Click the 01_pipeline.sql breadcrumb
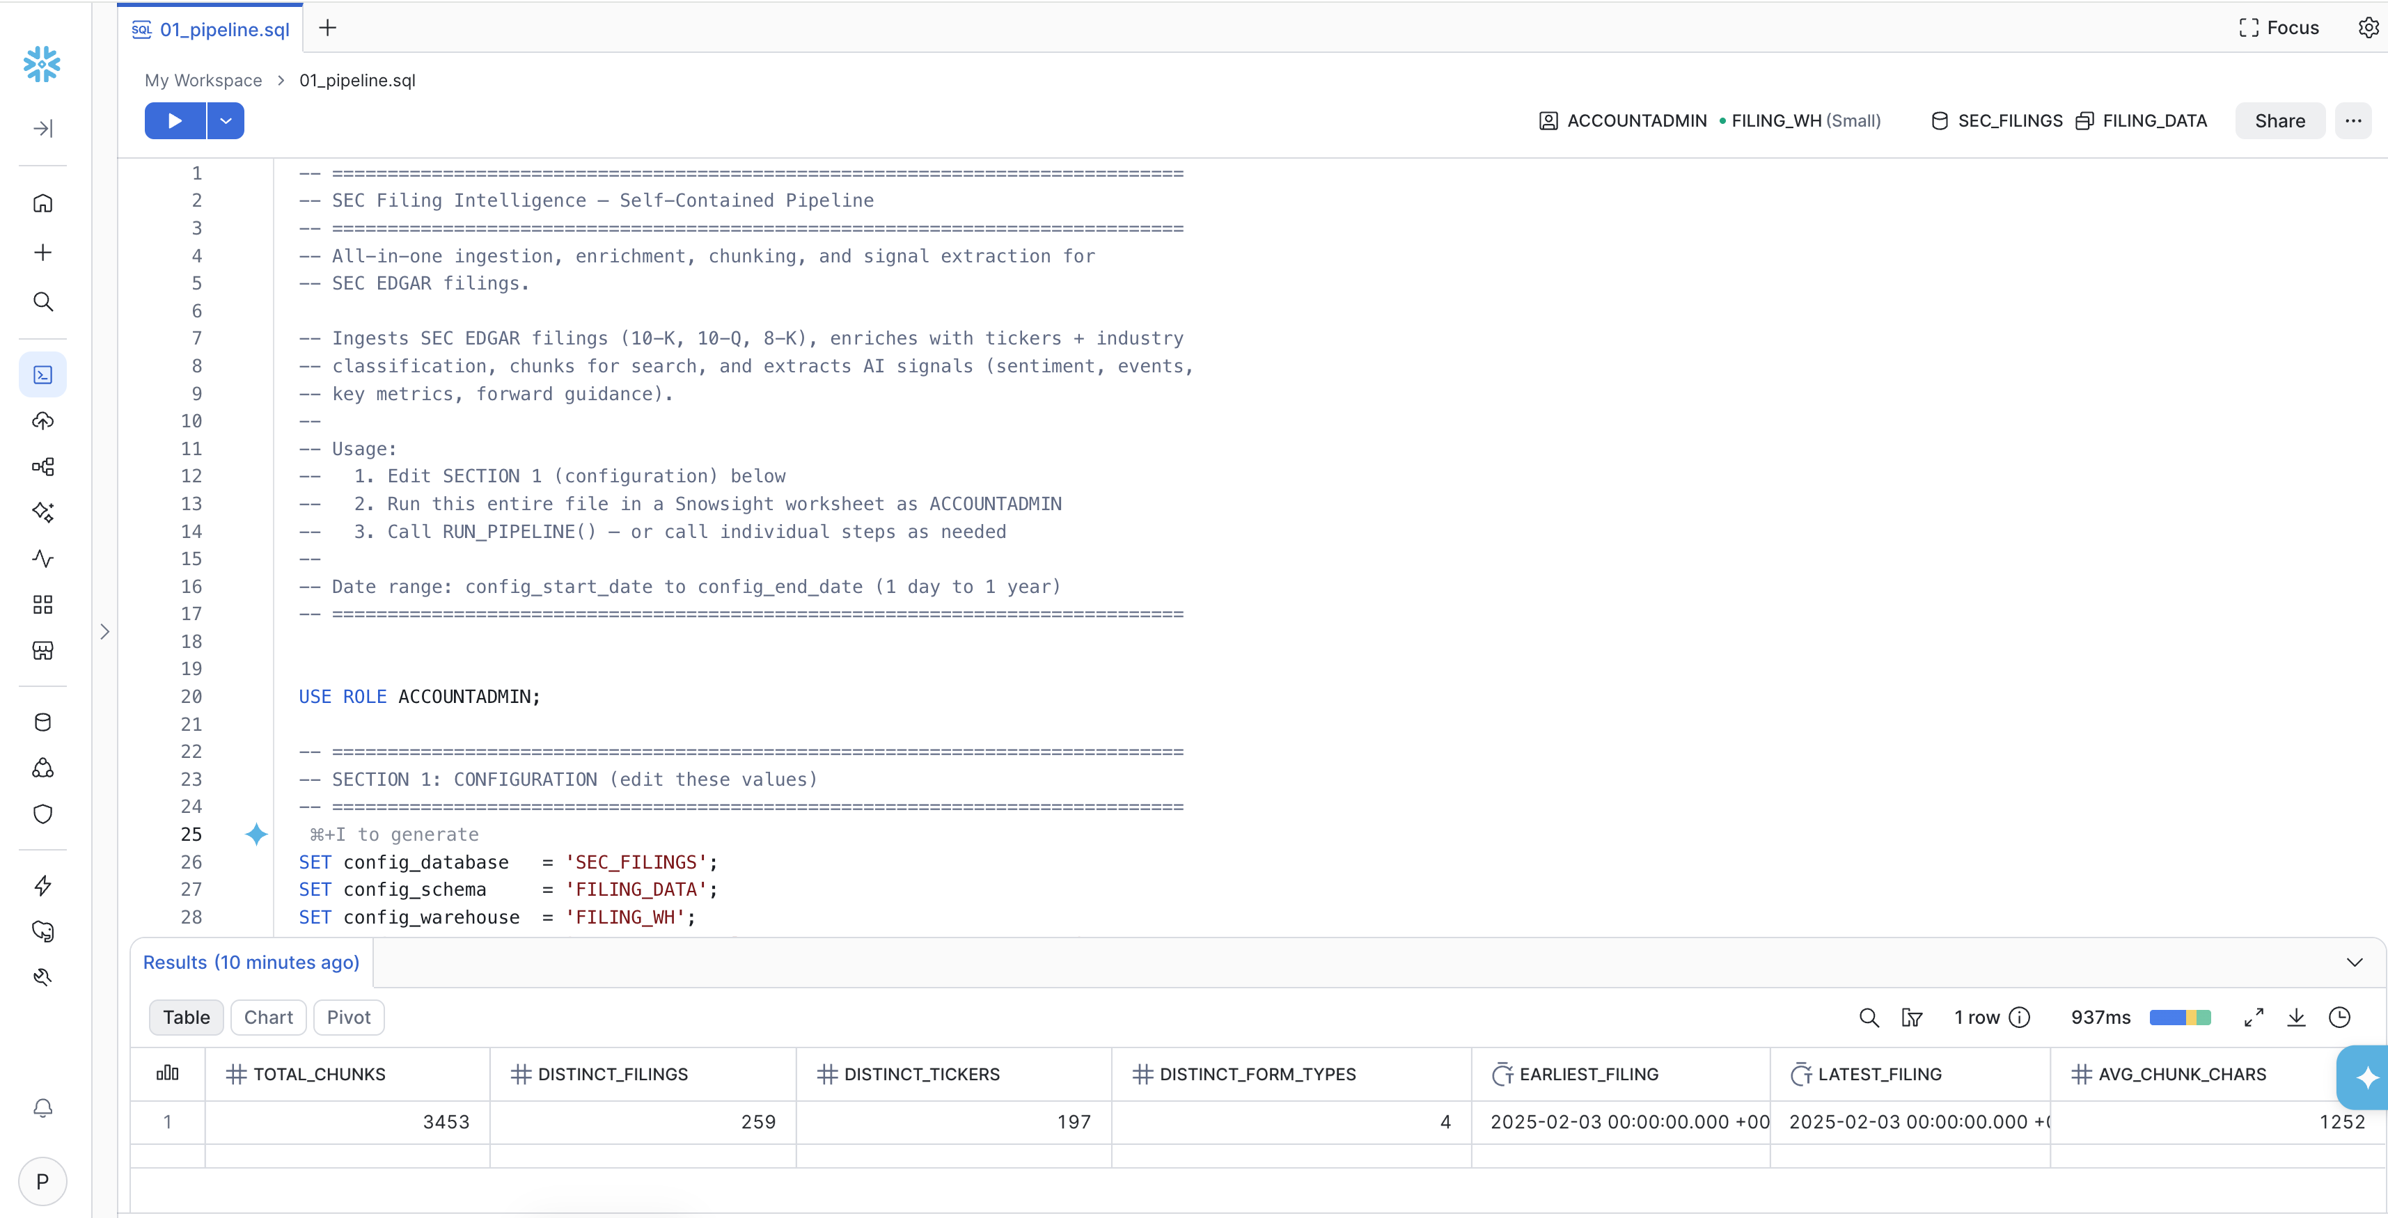 [x=357, y=80]
